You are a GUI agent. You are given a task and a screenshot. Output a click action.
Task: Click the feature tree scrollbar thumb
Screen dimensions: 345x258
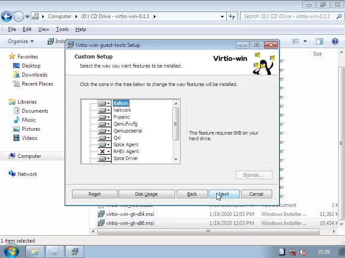click(176, 124)
